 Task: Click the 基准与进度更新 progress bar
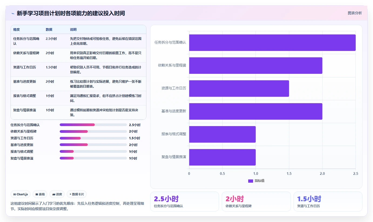(93, 145)
